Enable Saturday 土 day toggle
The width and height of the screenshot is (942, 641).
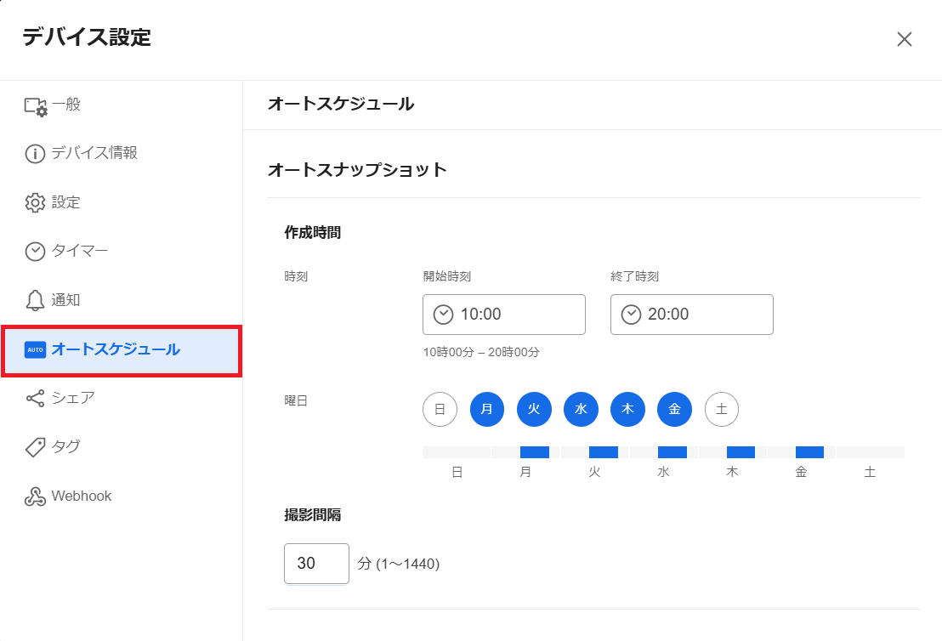coord(722,409)
